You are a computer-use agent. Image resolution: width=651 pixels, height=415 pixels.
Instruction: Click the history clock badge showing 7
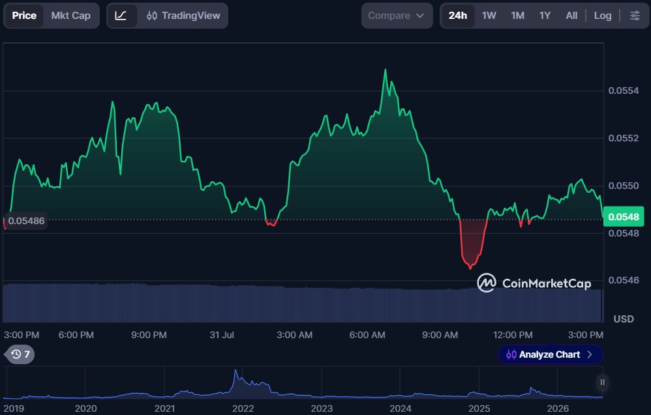point(20,354)
